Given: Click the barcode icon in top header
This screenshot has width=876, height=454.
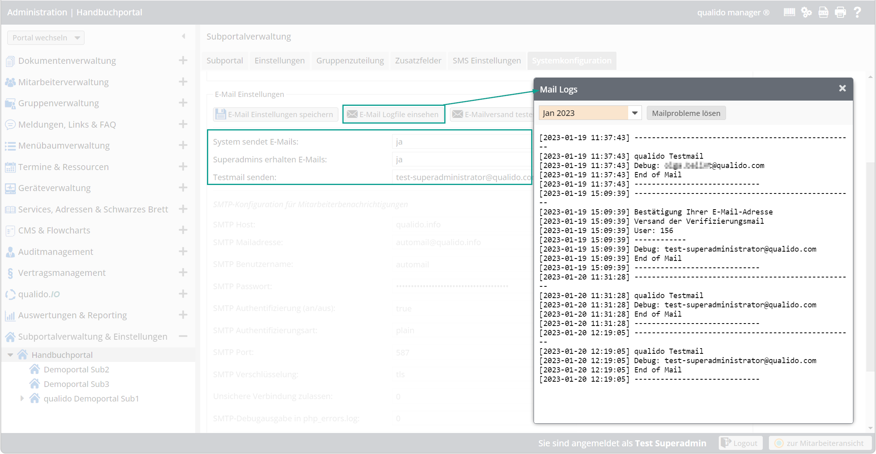Looking at the screenshot, I should pos(789,13).
